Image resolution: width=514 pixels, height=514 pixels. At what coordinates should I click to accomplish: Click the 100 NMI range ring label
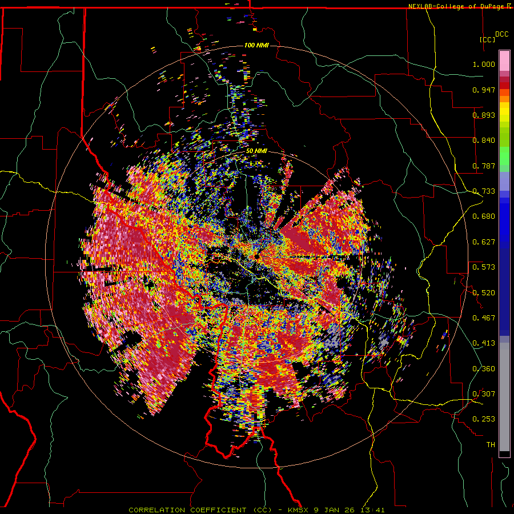[256, 45]
